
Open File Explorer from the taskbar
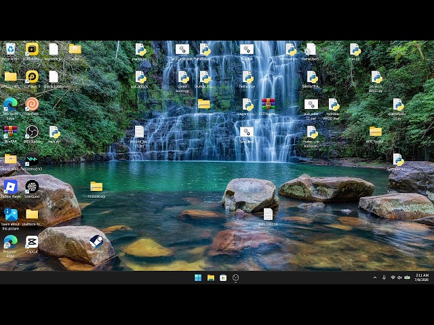click(211, 278)
